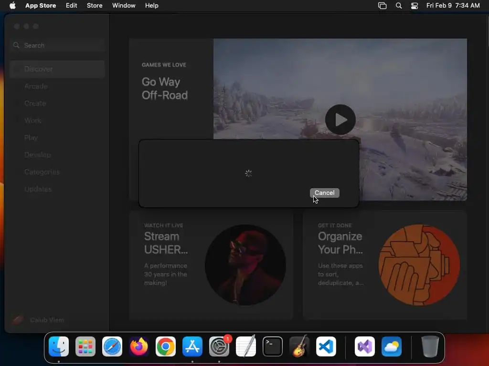Open Stage Manager window icon in menu bar

point(383,6)
